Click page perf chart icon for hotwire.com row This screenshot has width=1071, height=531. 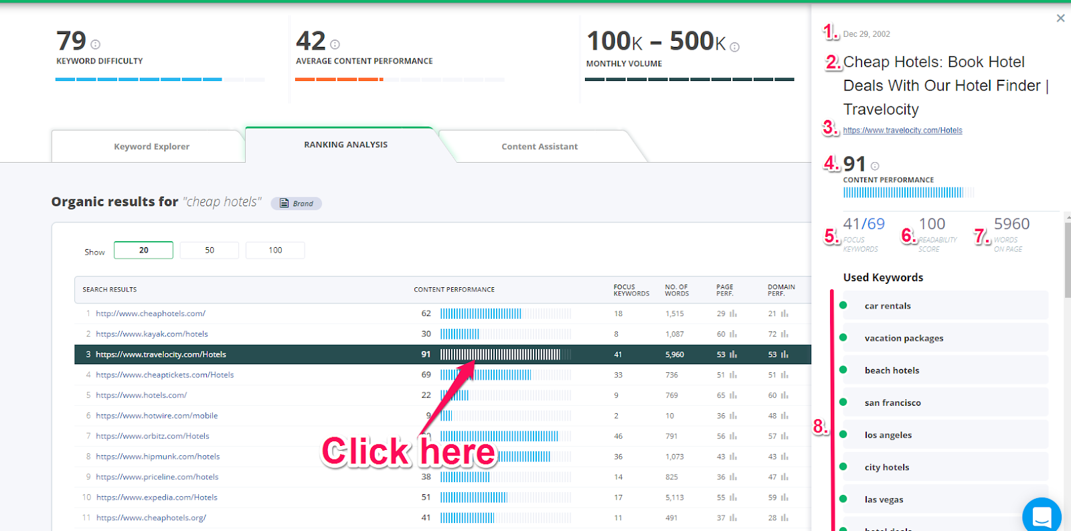733,416
